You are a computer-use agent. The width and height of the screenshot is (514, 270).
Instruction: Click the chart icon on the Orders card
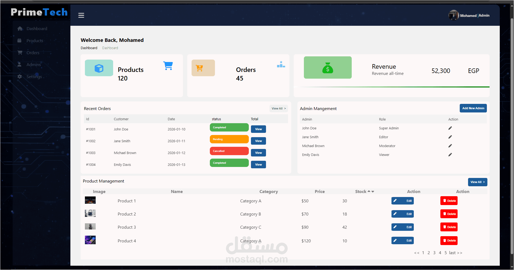pos(281,64)
